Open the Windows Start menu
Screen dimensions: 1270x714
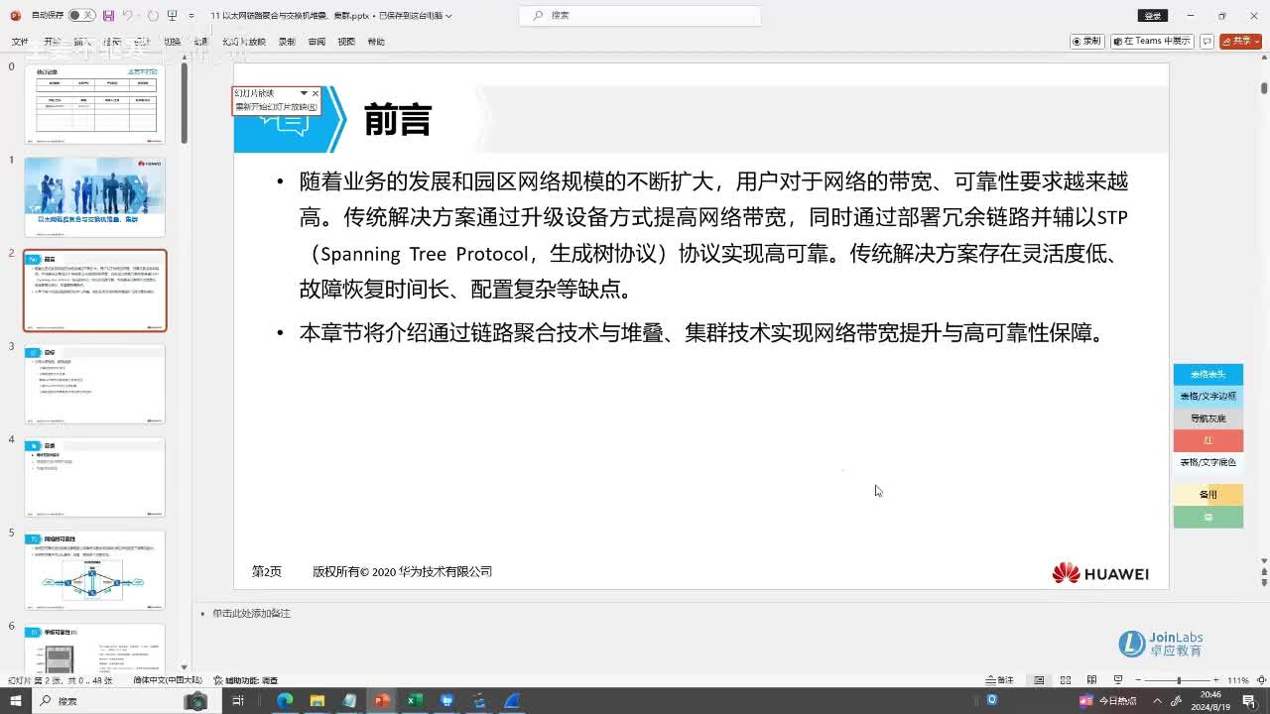(x=15, y=701)
